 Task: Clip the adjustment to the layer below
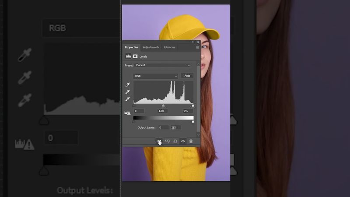(x=159, y=141)
